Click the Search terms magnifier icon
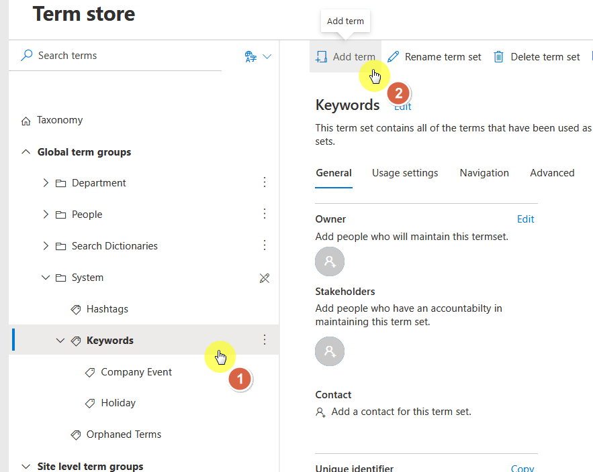 [x=26, y=56]
